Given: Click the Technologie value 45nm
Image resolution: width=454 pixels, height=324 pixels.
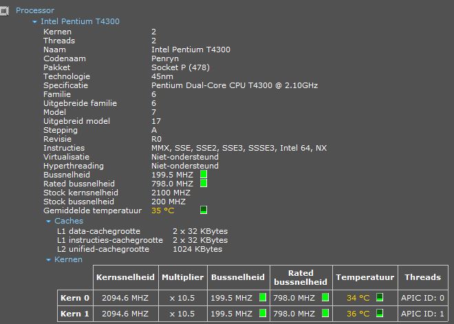Looking at the screenshot, I should (x=162, y=76).
